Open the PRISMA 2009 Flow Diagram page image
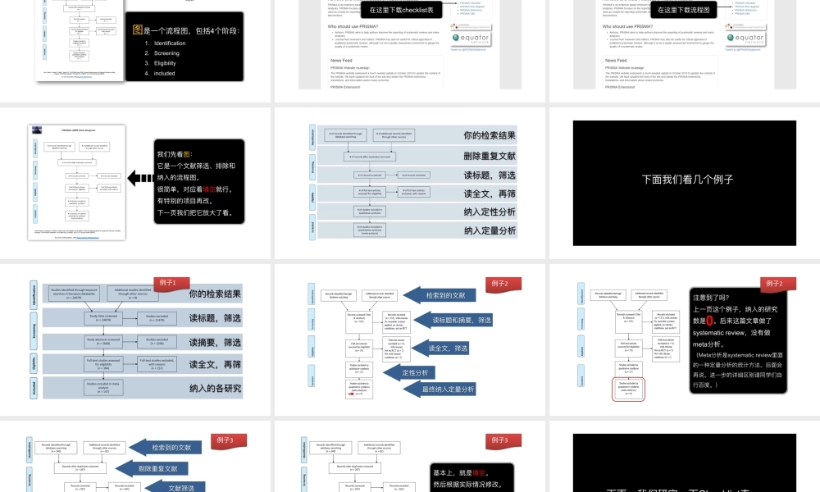Viewport: 820px width, 492px height. click(x=76, y=181)
